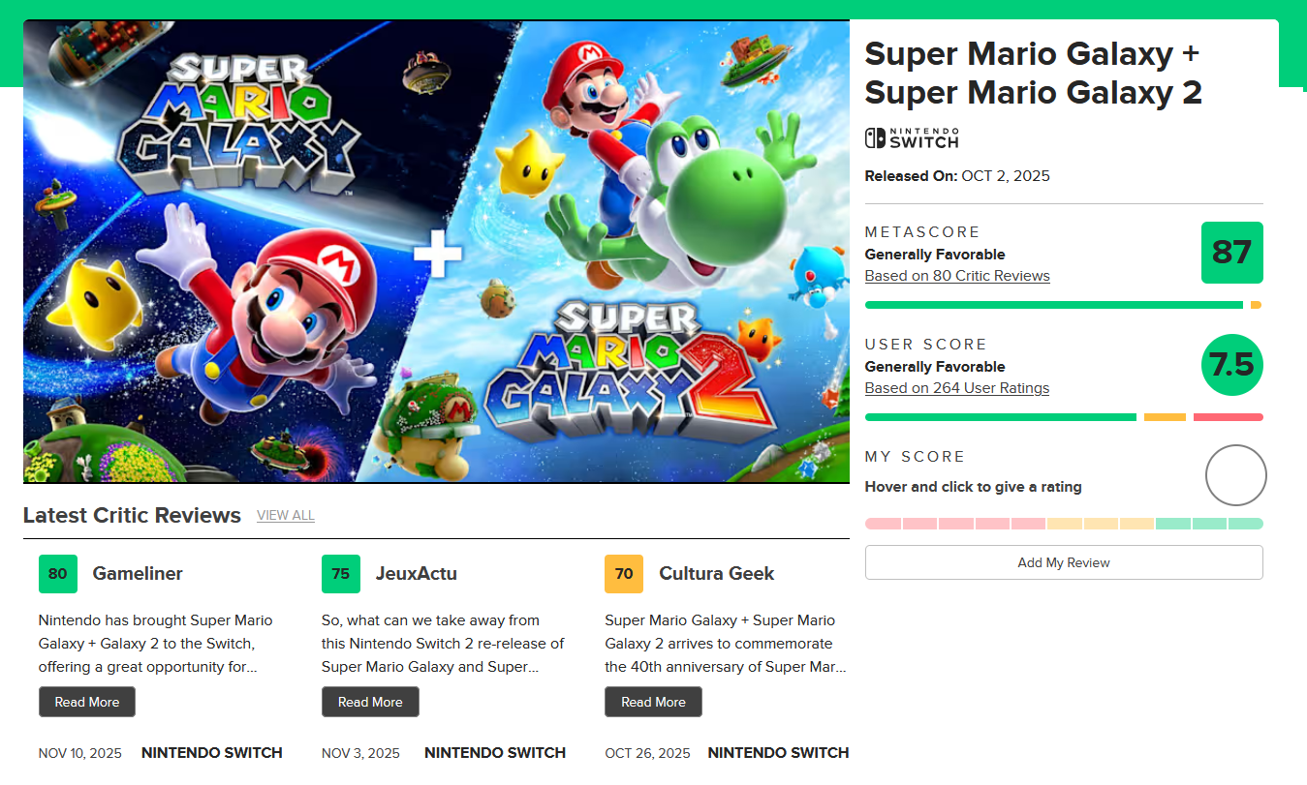Open the Based on 80 Critic Reviews link
The width and height of the screenshot is (1307, 785).
pyautogui.click(x=957, y=276)
